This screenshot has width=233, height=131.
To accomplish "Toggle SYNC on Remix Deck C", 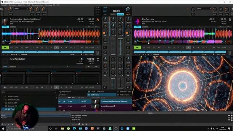I will 5,67.
